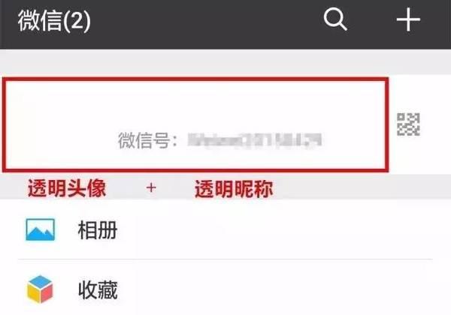The image size is (451, 315).
Task: Click the blue picture icon for 相册
Action: click(x=40, y=229)
